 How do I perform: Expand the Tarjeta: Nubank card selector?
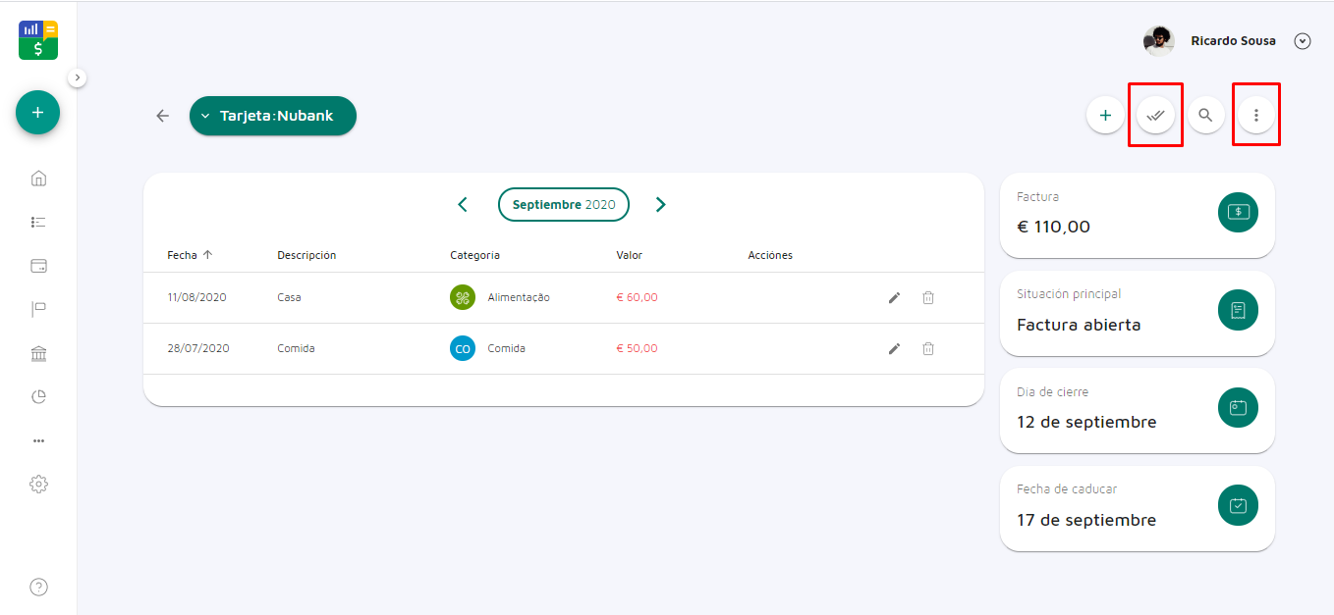(x=272, y=116)
